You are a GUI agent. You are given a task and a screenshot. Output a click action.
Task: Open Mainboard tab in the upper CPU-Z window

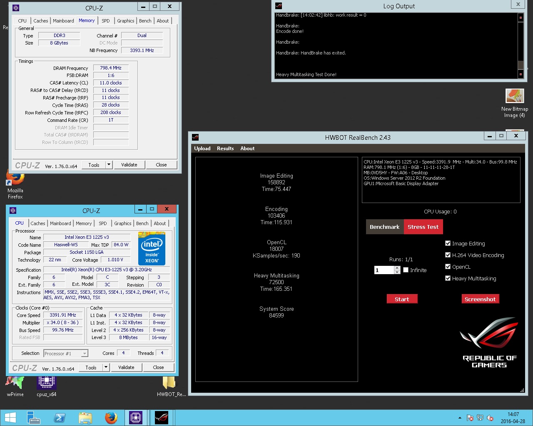63,21
